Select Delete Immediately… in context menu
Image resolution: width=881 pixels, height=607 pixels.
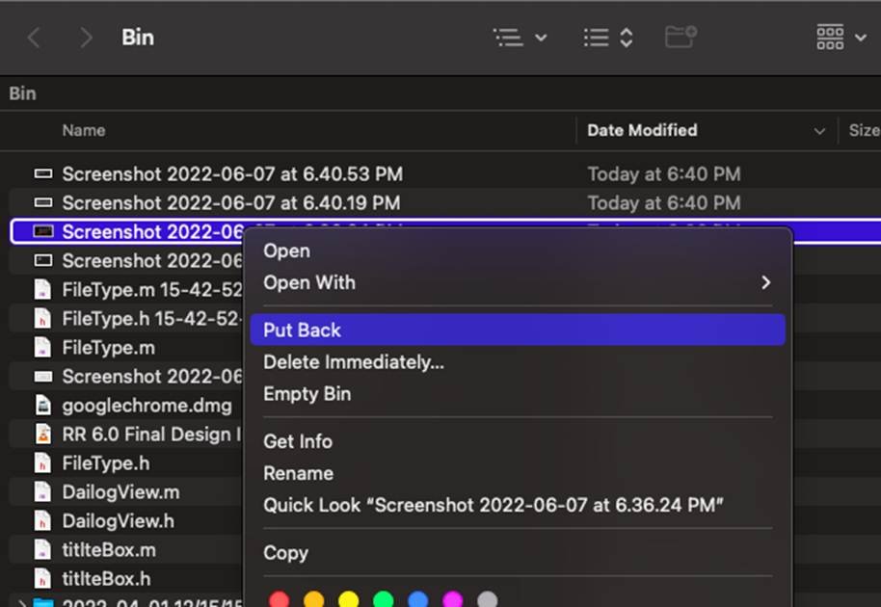click(353, 362)
